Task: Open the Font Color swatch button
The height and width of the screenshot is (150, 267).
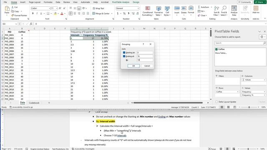Action: point(62,13)
